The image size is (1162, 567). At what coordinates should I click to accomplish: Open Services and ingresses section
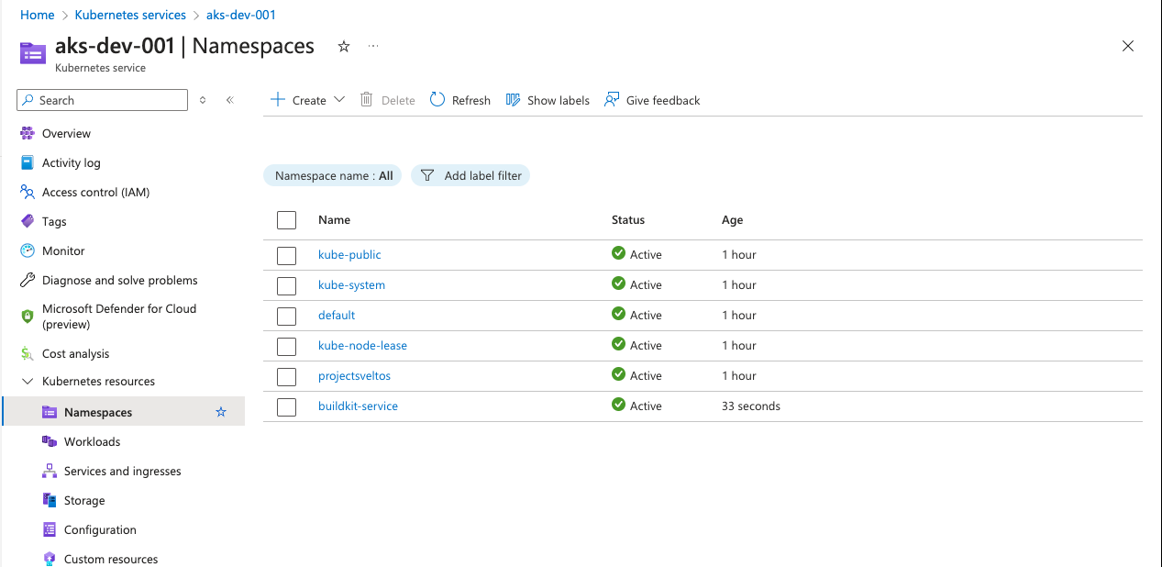pos(122,471)
